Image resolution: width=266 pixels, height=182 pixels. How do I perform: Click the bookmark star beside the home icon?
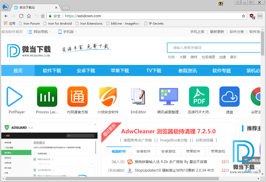pyautogui.click(x=43, y=16)
